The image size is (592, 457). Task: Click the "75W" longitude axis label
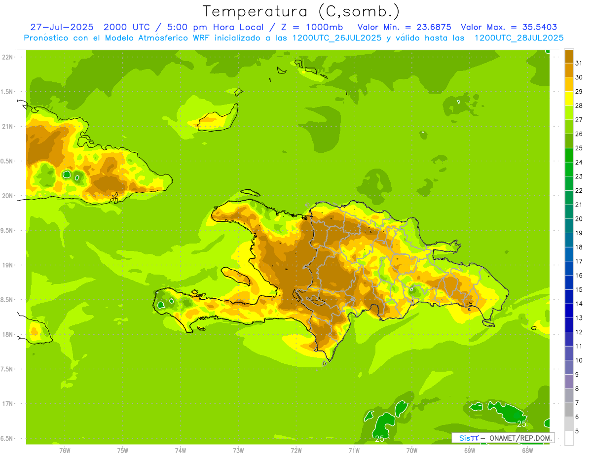pyautogui.click(x=123, y=451)
